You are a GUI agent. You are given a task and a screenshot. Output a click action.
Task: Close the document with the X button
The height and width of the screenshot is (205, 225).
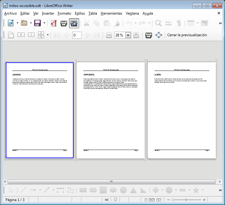tap(219, 13)
